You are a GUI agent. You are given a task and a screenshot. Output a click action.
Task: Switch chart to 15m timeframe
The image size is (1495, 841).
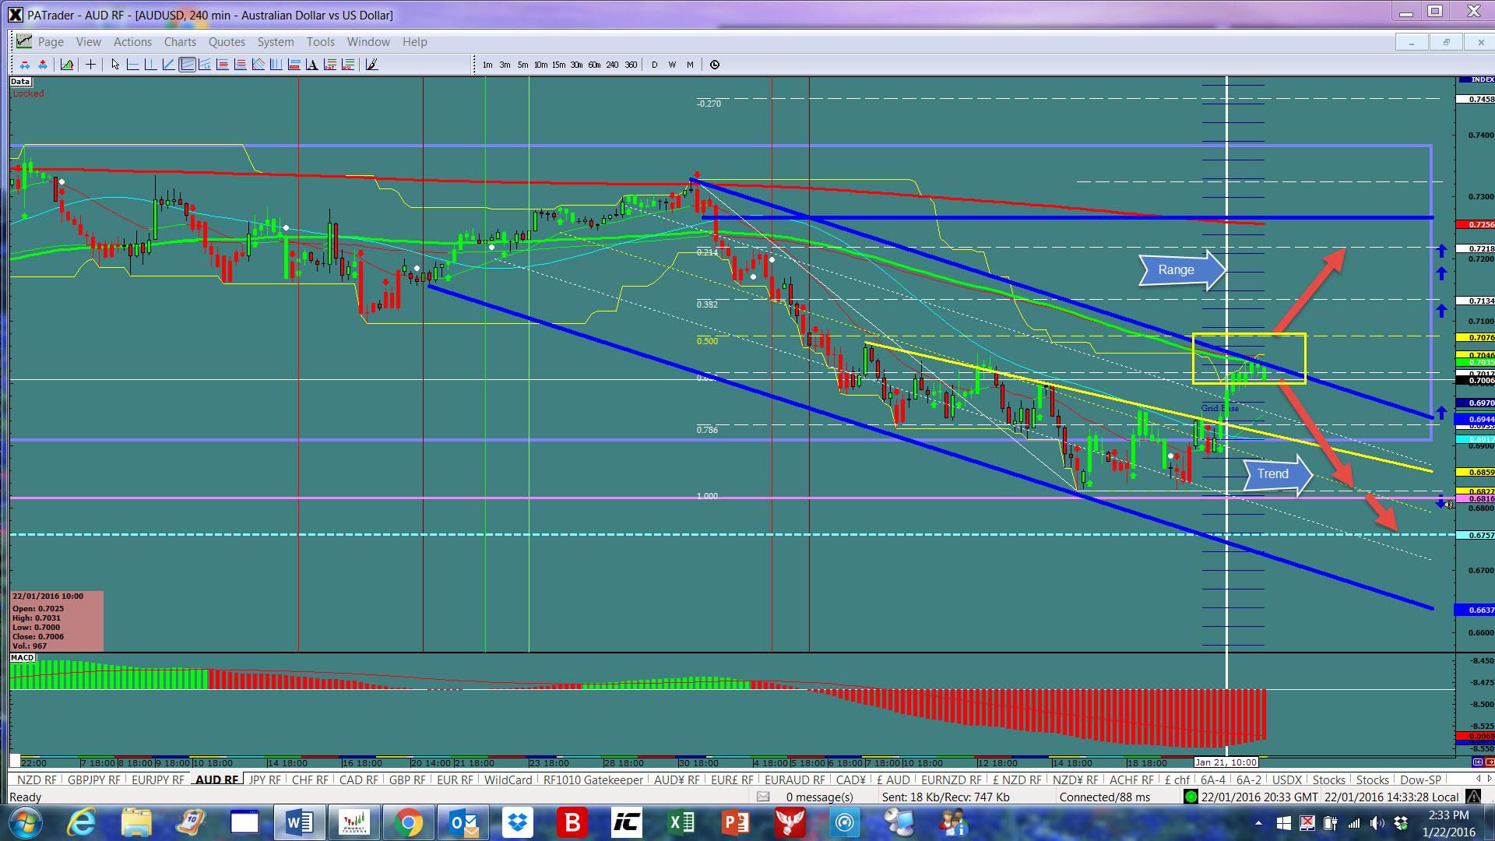click(x=558, y=65)
